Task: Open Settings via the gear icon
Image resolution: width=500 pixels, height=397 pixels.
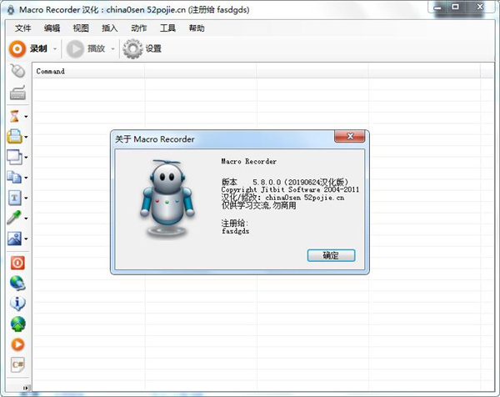Action: pyautogui.click(x=132, y=49)
